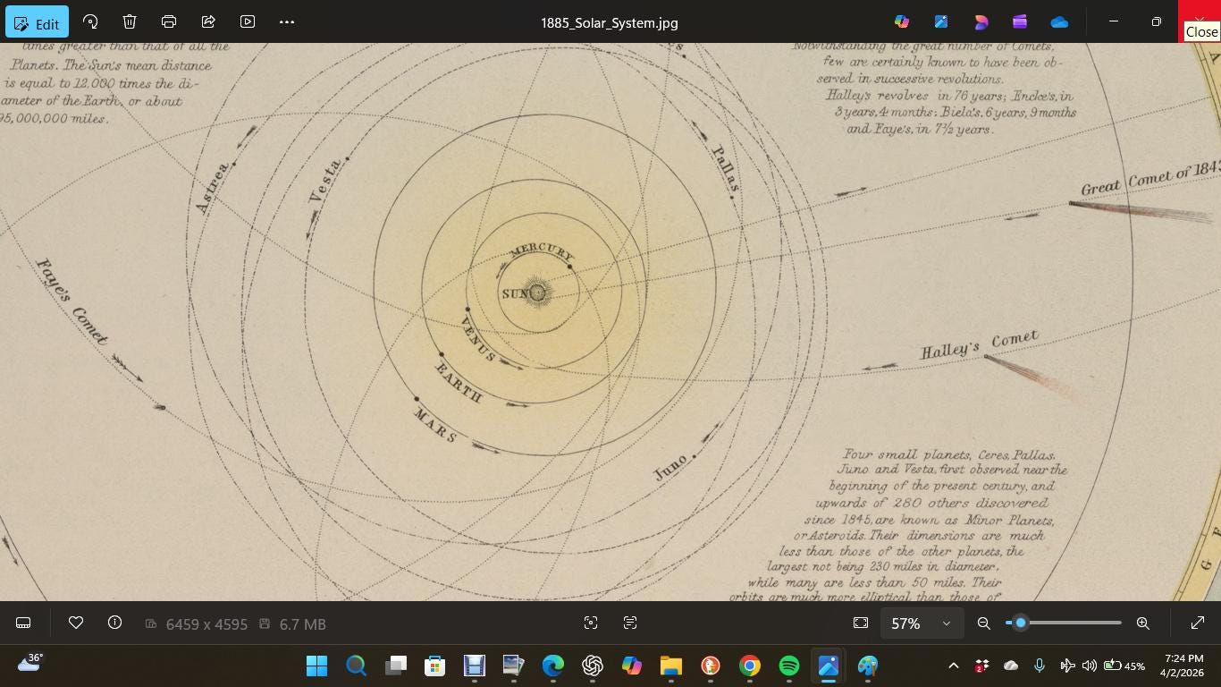The width and height of the screenshot is (1221, 687).
Task: Open Microsoft Designer icon in title bar
Action: [x=981, y=21]
